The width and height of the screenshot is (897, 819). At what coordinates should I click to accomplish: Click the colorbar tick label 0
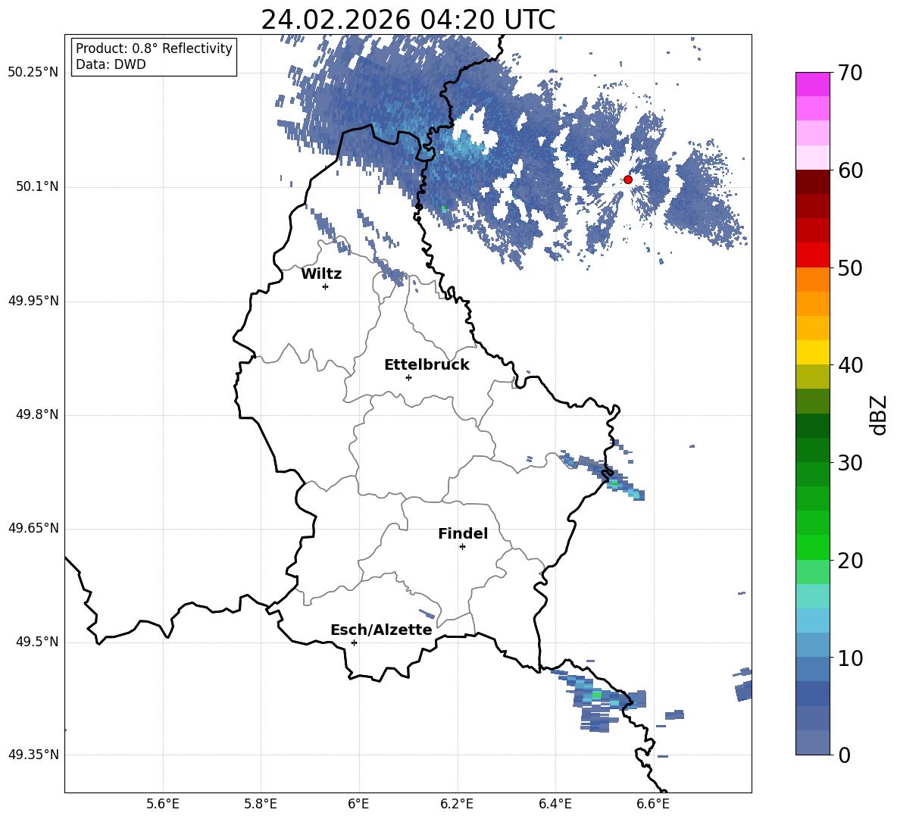844,755
